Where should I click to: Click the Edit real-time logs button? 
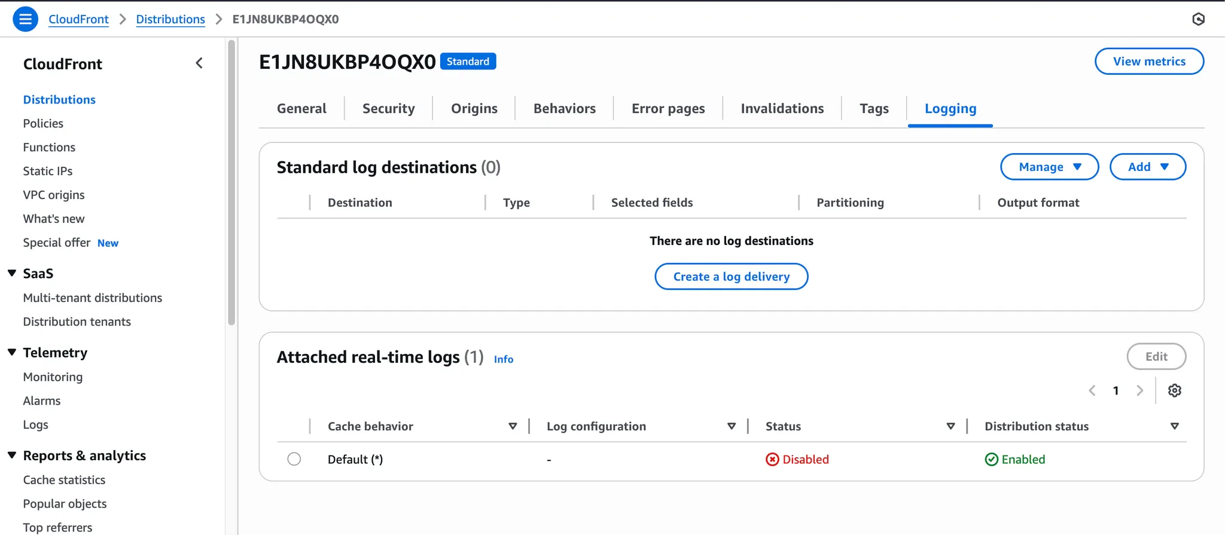coord(1156,356)
